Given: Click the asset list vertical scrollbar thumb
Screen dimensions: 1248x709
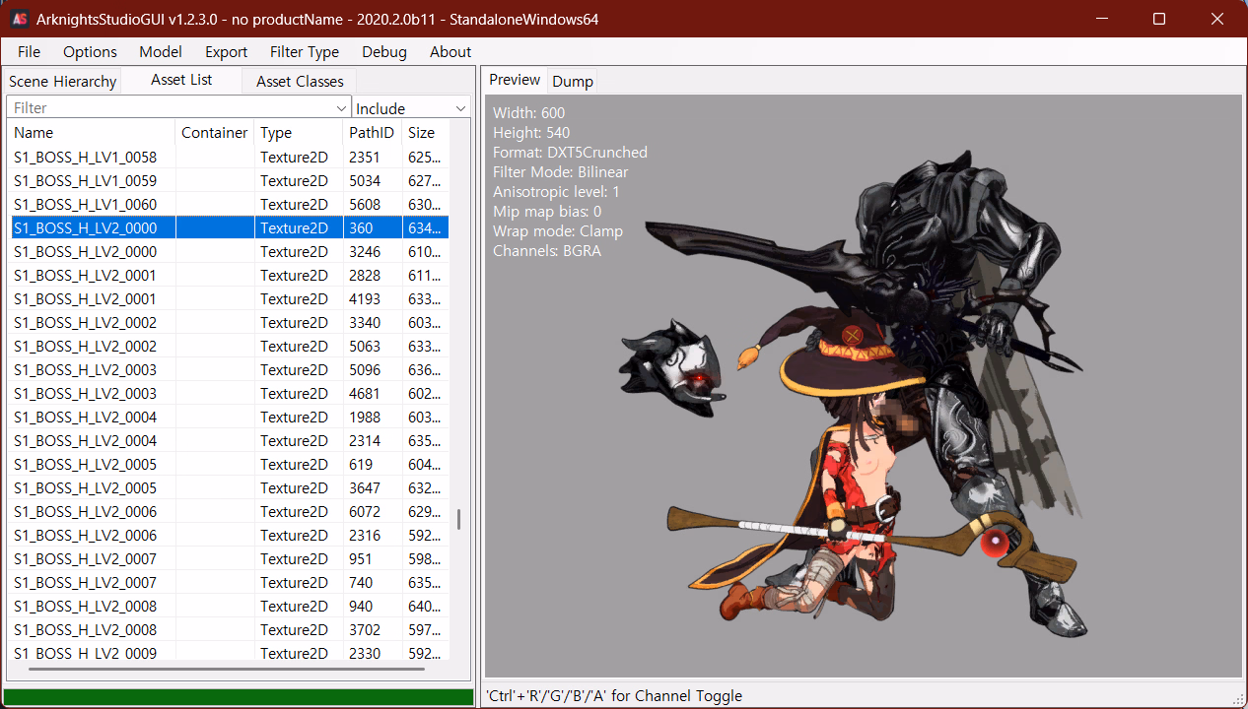Looking at the screenshot, I should click(458, 519).
